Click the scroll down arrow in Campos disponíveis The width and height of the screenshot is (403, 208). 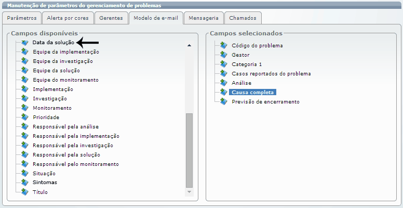pos(190,193)
